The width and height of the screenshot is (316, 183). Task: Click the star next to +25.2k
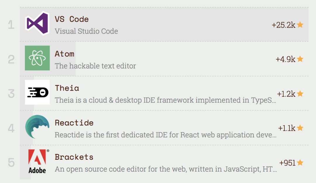tap(300, 25)
